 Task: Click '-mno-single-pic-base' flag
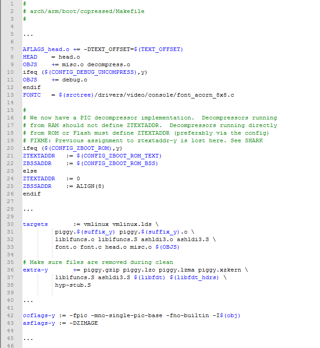(126, 315)
